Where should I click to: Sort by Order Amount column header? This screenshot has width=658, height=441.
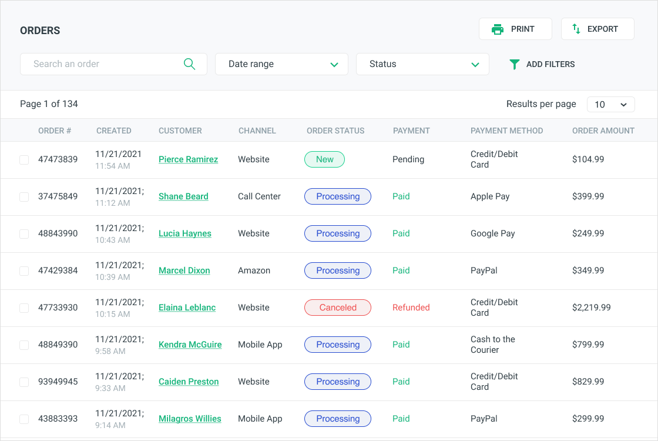point(603,131)
